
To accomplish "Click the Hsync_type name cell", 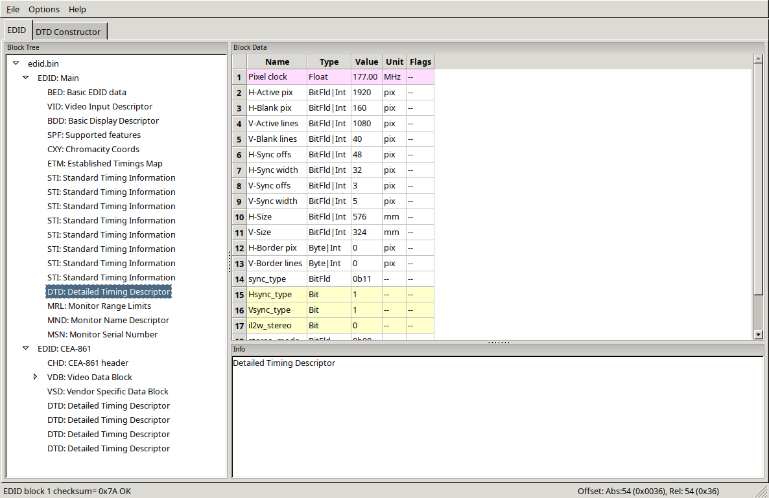I will pos(277,294).
